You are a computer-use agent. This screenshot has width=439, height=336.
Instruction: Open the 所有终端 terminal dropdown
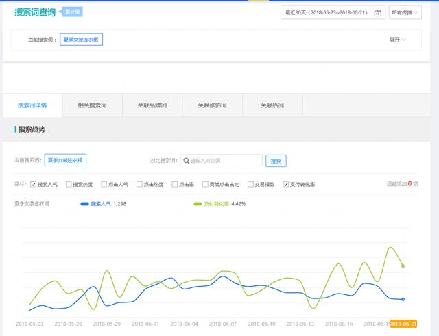405,12
